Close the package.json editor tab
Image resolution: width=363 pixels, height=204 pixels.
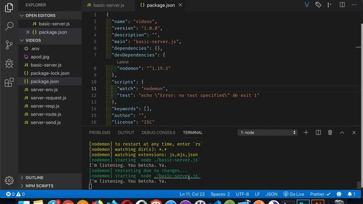pyautogui.click(x=180, y=5)
